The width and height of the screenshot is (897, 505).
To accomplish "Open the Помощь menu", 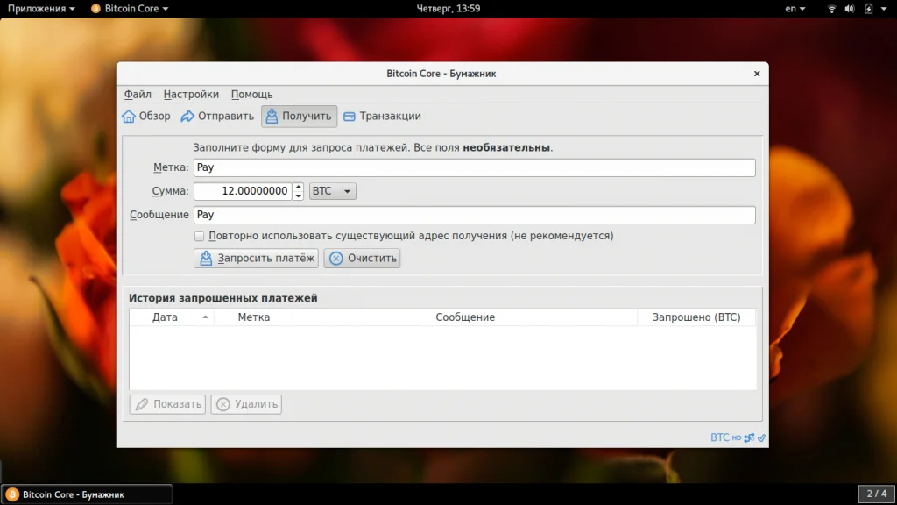I will (x=251, y=95).
